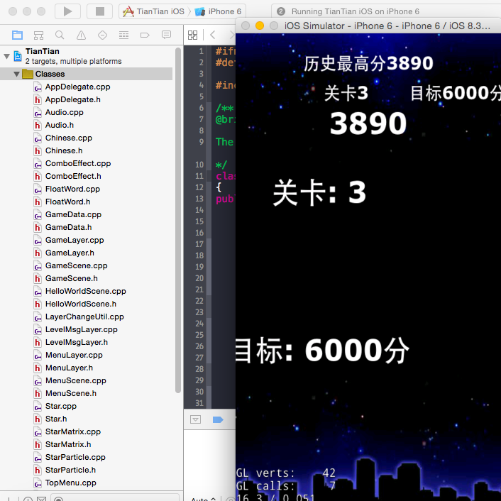
Task: Show the Test navigator
Action: [x=102, y=35]
